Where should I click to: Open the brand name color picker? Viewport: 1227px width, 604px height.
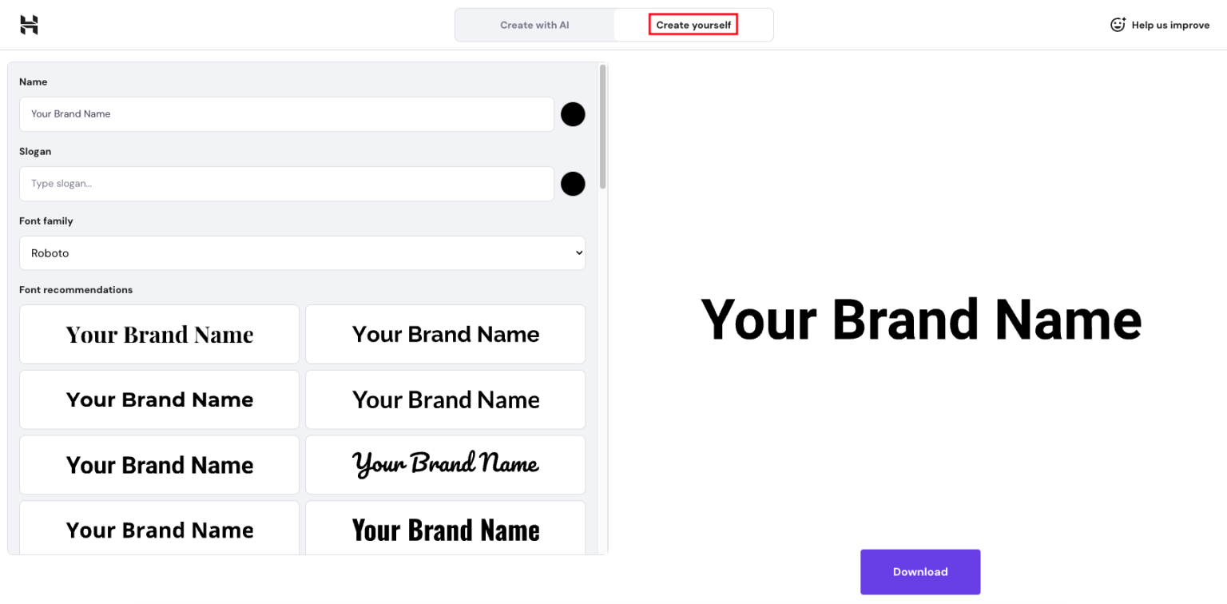coord(573,114)
